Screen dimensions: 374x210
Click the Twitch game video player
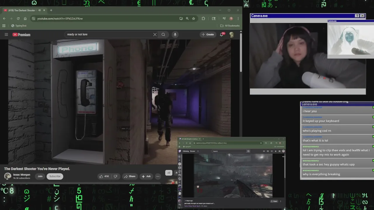pyautogui.click(x=233, y=176)
